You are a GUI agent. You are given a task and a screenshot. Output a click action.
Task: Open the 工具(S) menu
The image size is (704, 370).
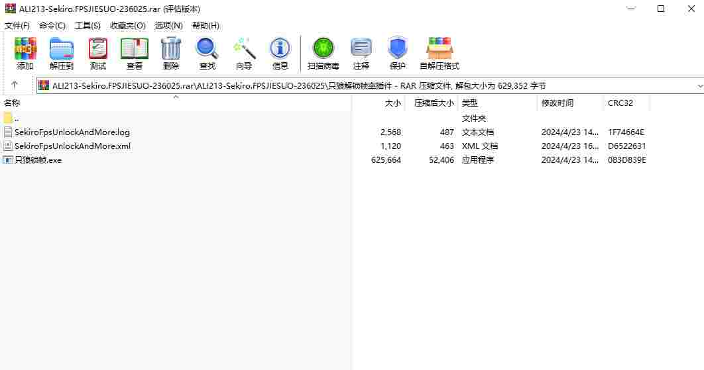point(87,26)
